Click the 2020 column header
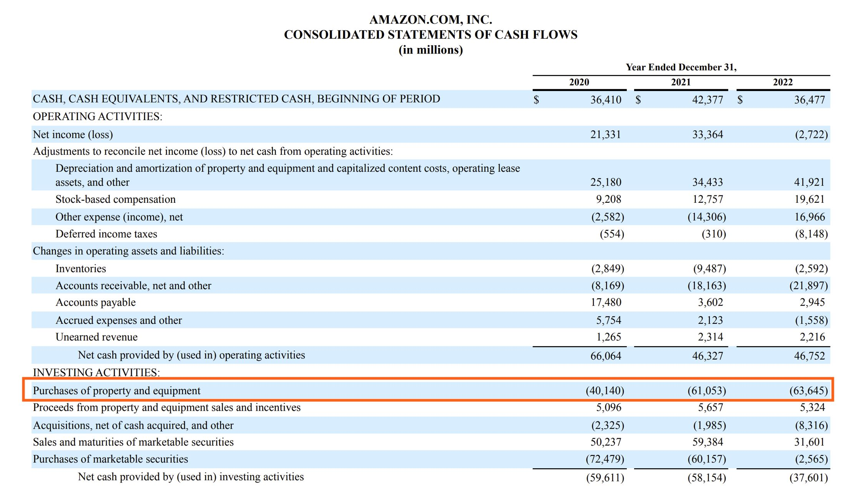Viewport: 852px width, 489px height. coord(579,82)
